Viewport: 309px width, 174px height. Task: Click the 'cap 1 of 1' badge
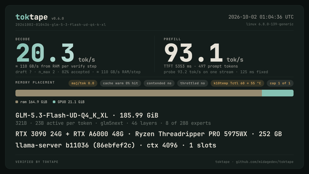(280, 83)
